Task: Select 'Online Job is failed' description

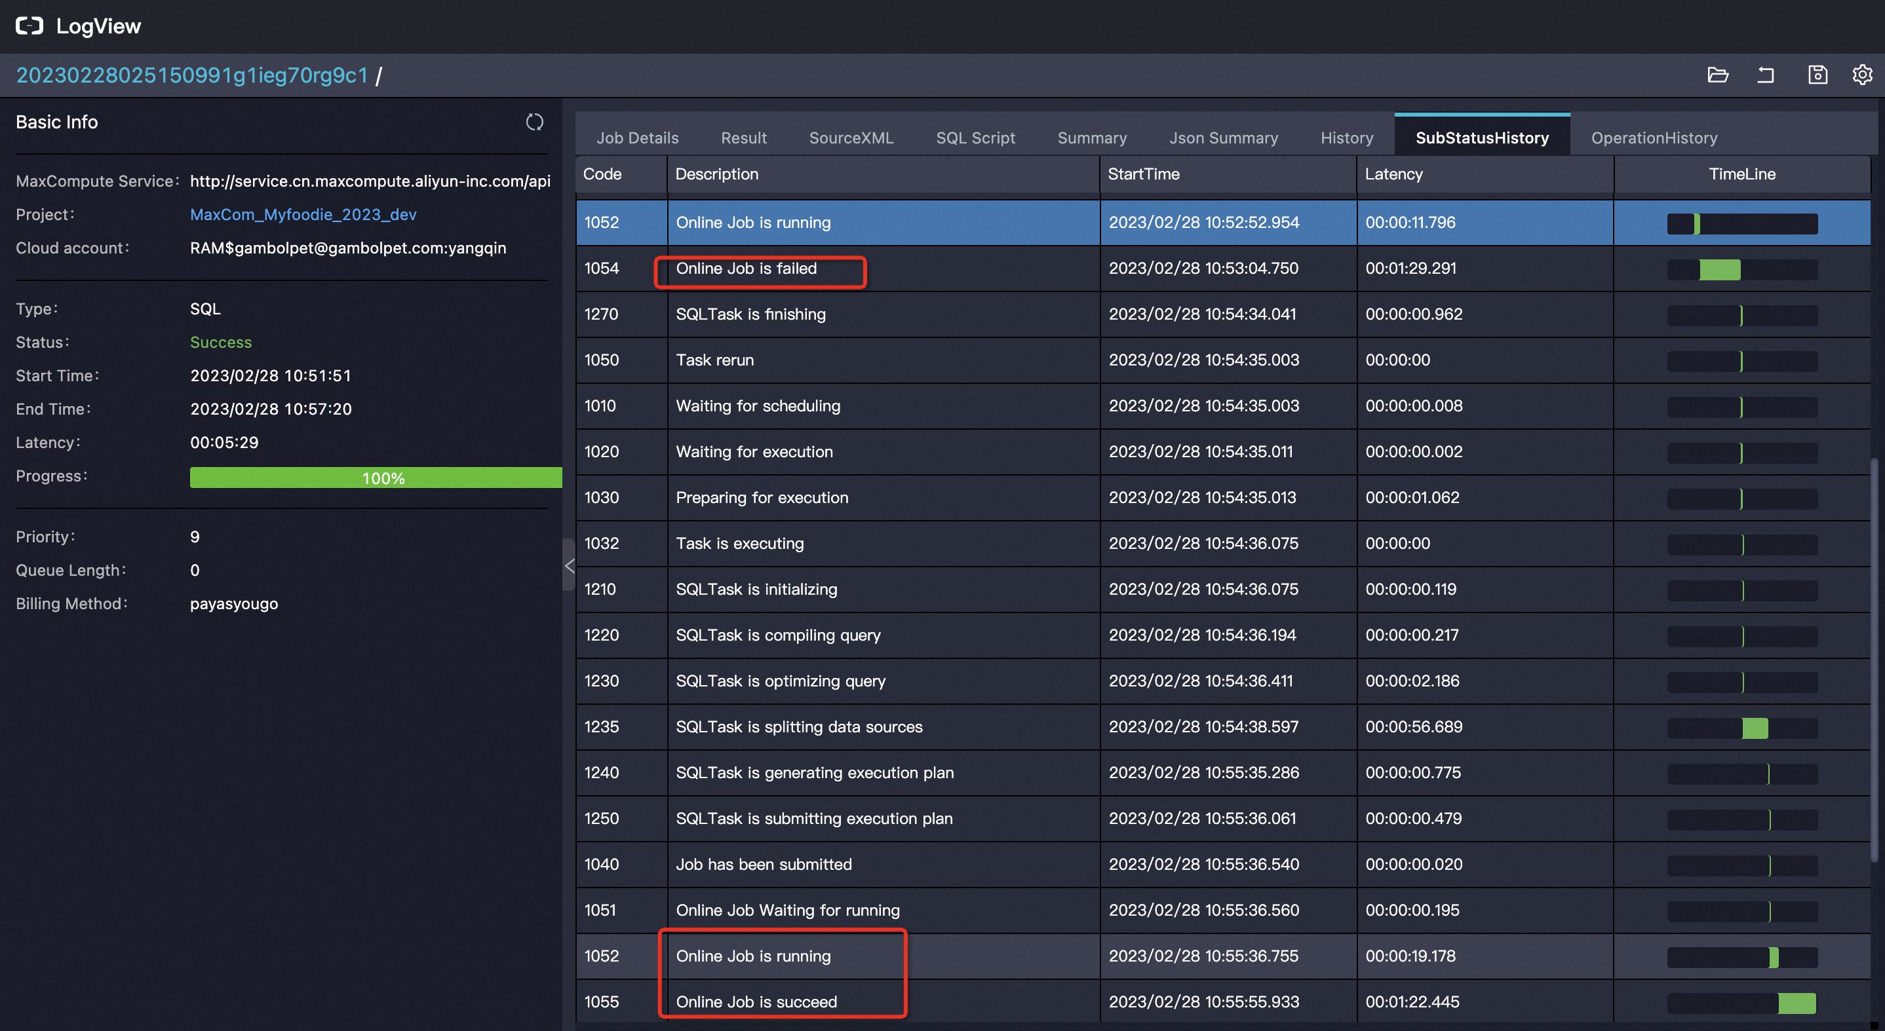Action: coord(746,269)
